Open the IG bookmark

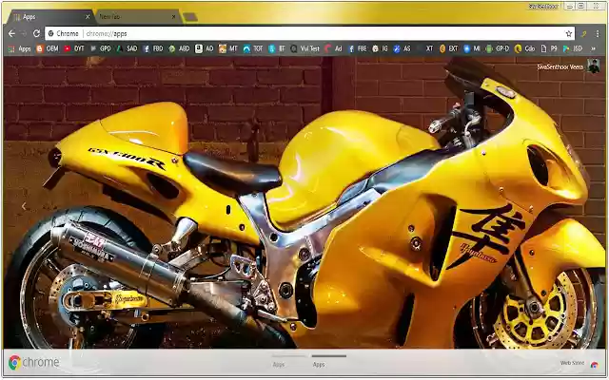point(381,48)
